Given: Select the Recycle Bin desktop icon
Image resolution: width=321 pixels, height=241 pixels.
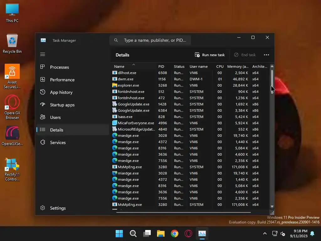Looking at the screenshot, I should [12, 43].
